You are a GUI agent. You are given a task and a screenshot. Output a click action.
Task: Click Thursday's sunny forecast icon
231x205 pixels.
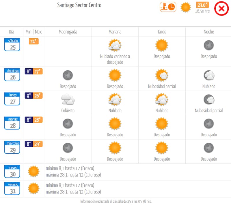[33, 171]
